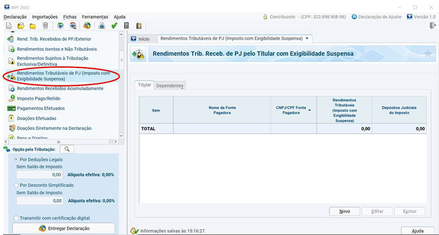Click the Item column header
This screenshot has height=235, width=439.
point(156,110)
